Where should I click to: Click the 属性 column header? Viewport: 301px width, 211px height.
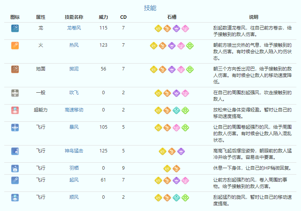41,17
